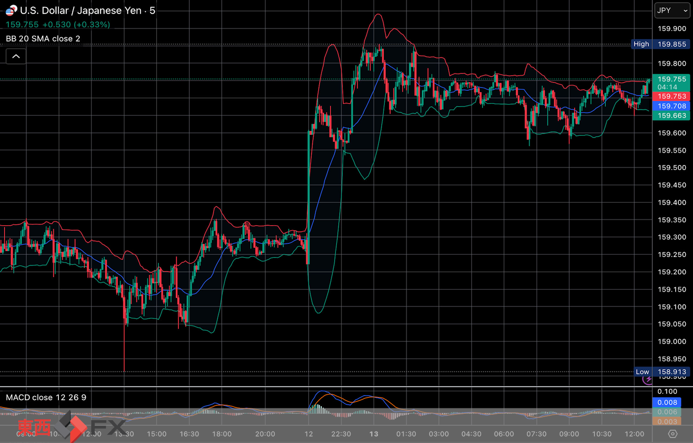Open the JPY currency dropdown

[672, 10]
